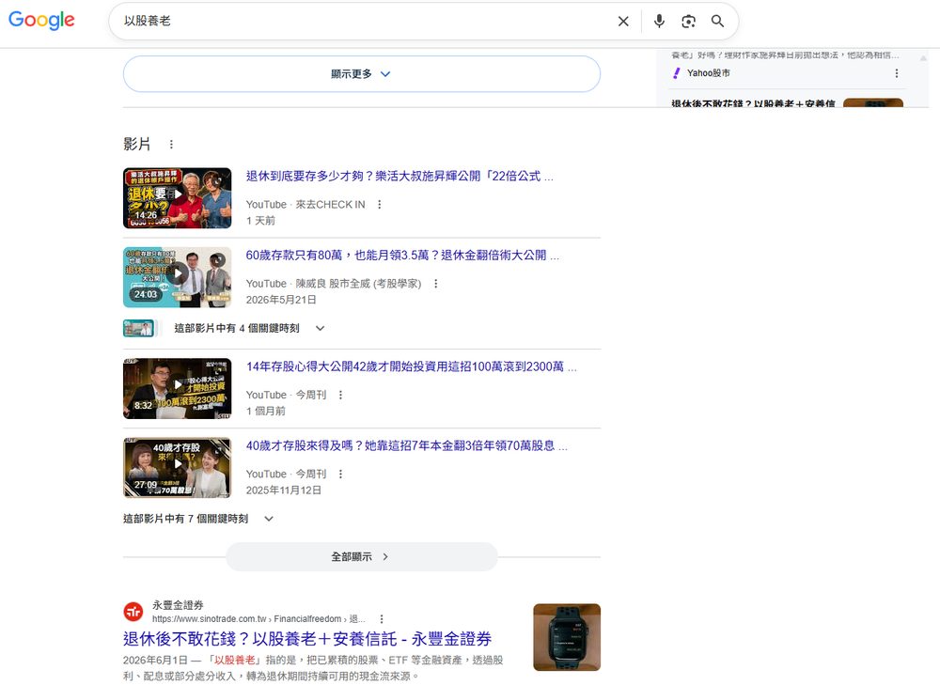Image resolution: width=940 pixels, height=685 pixels.
Task: Click the Yahoo股市 source label
Action: 709,73
